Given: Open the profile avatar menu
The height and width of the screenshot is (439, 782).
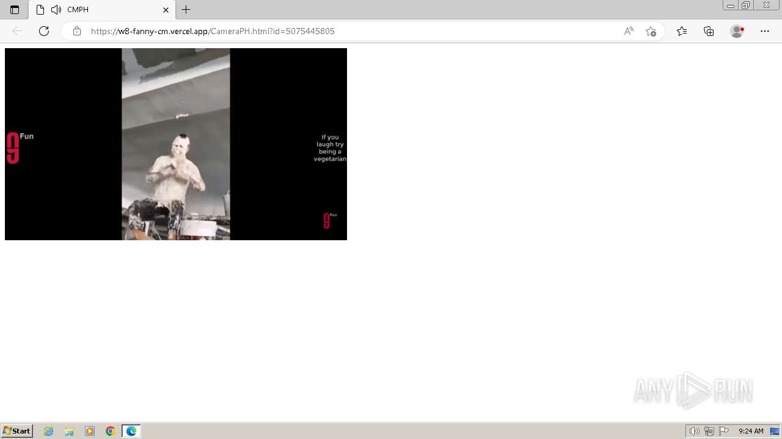Looking at the screenshot, I should [737, 31].
